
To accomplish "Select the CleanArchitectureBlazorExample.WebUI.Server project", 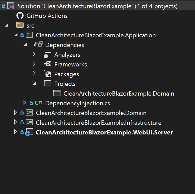I will pyautogui.click(x=104, y=132).
